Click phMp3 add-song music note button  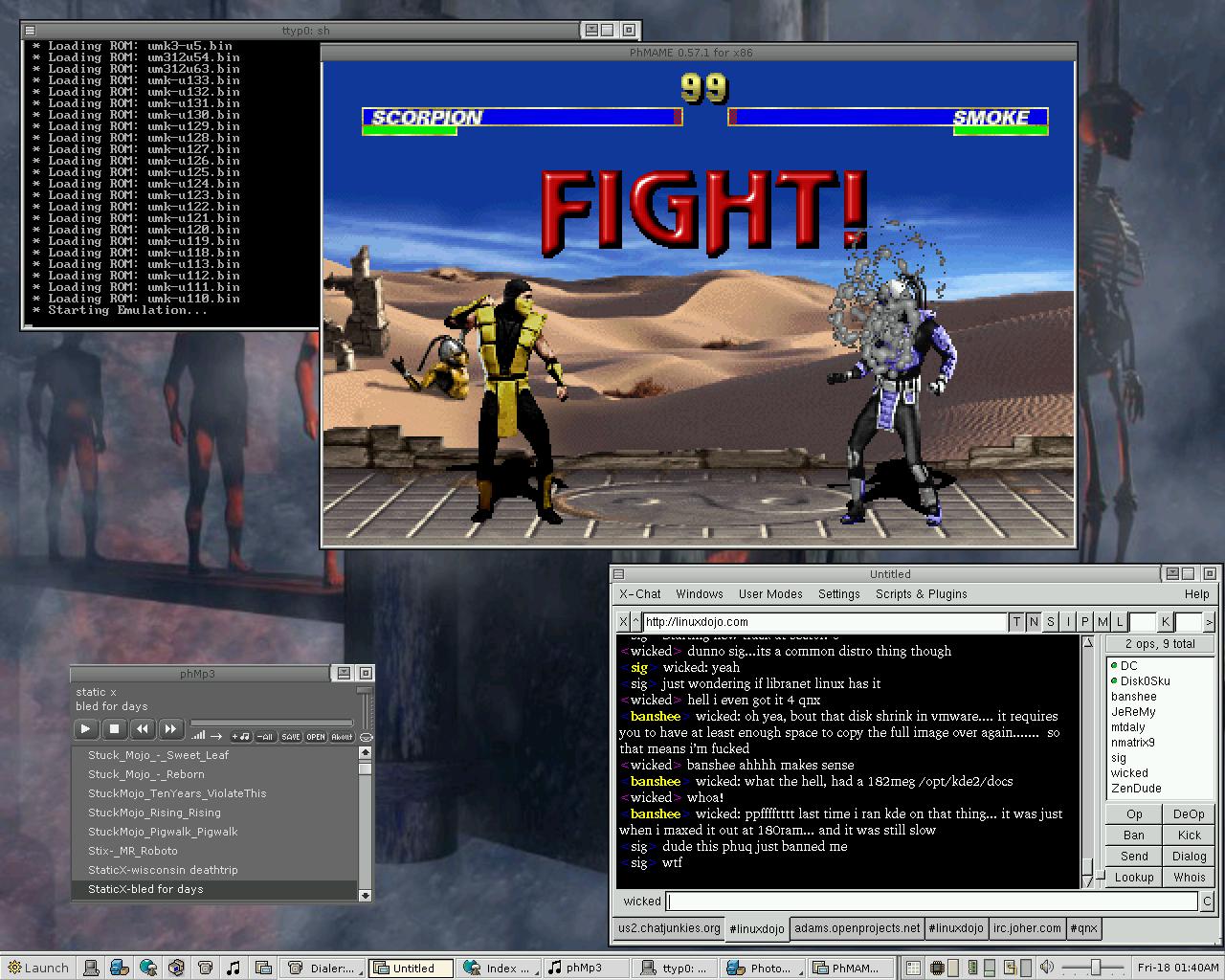(240, 737)
